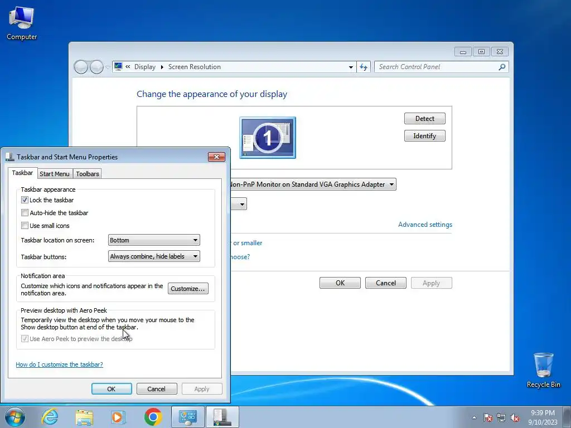Click Cancel in the Screen Resolution window
Screen dimensions: 571x428
[386, 283]
